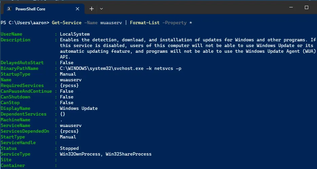Expand the new tab profile dropdown
This screenshot has height=169, width=317.
(101, 8)
